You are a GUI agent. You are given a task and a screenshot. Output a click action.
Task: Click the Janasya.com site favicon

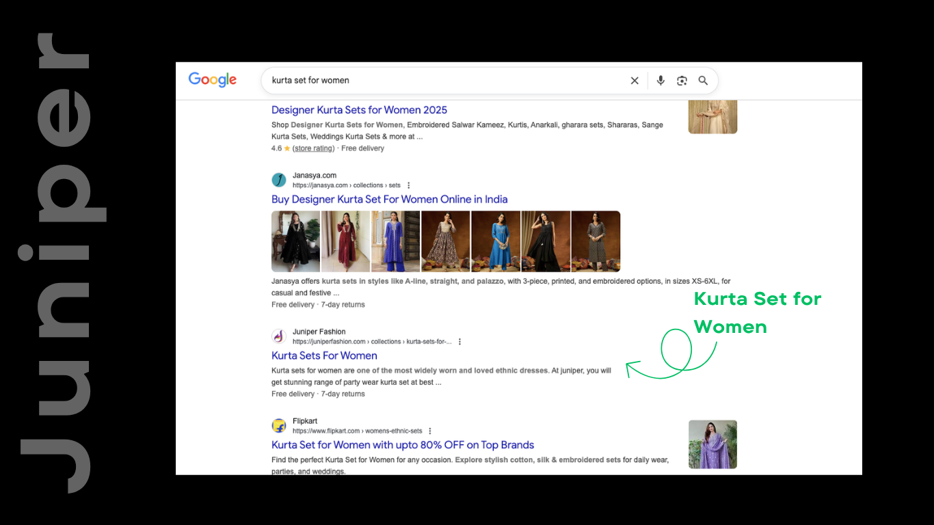pyautogui.click(x=279, y=180)
